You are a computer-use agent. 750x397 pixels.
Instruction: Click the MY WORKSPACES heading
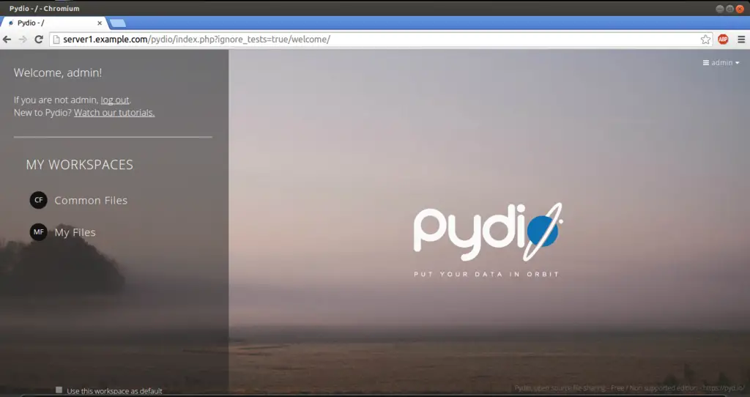click(79, 165)
